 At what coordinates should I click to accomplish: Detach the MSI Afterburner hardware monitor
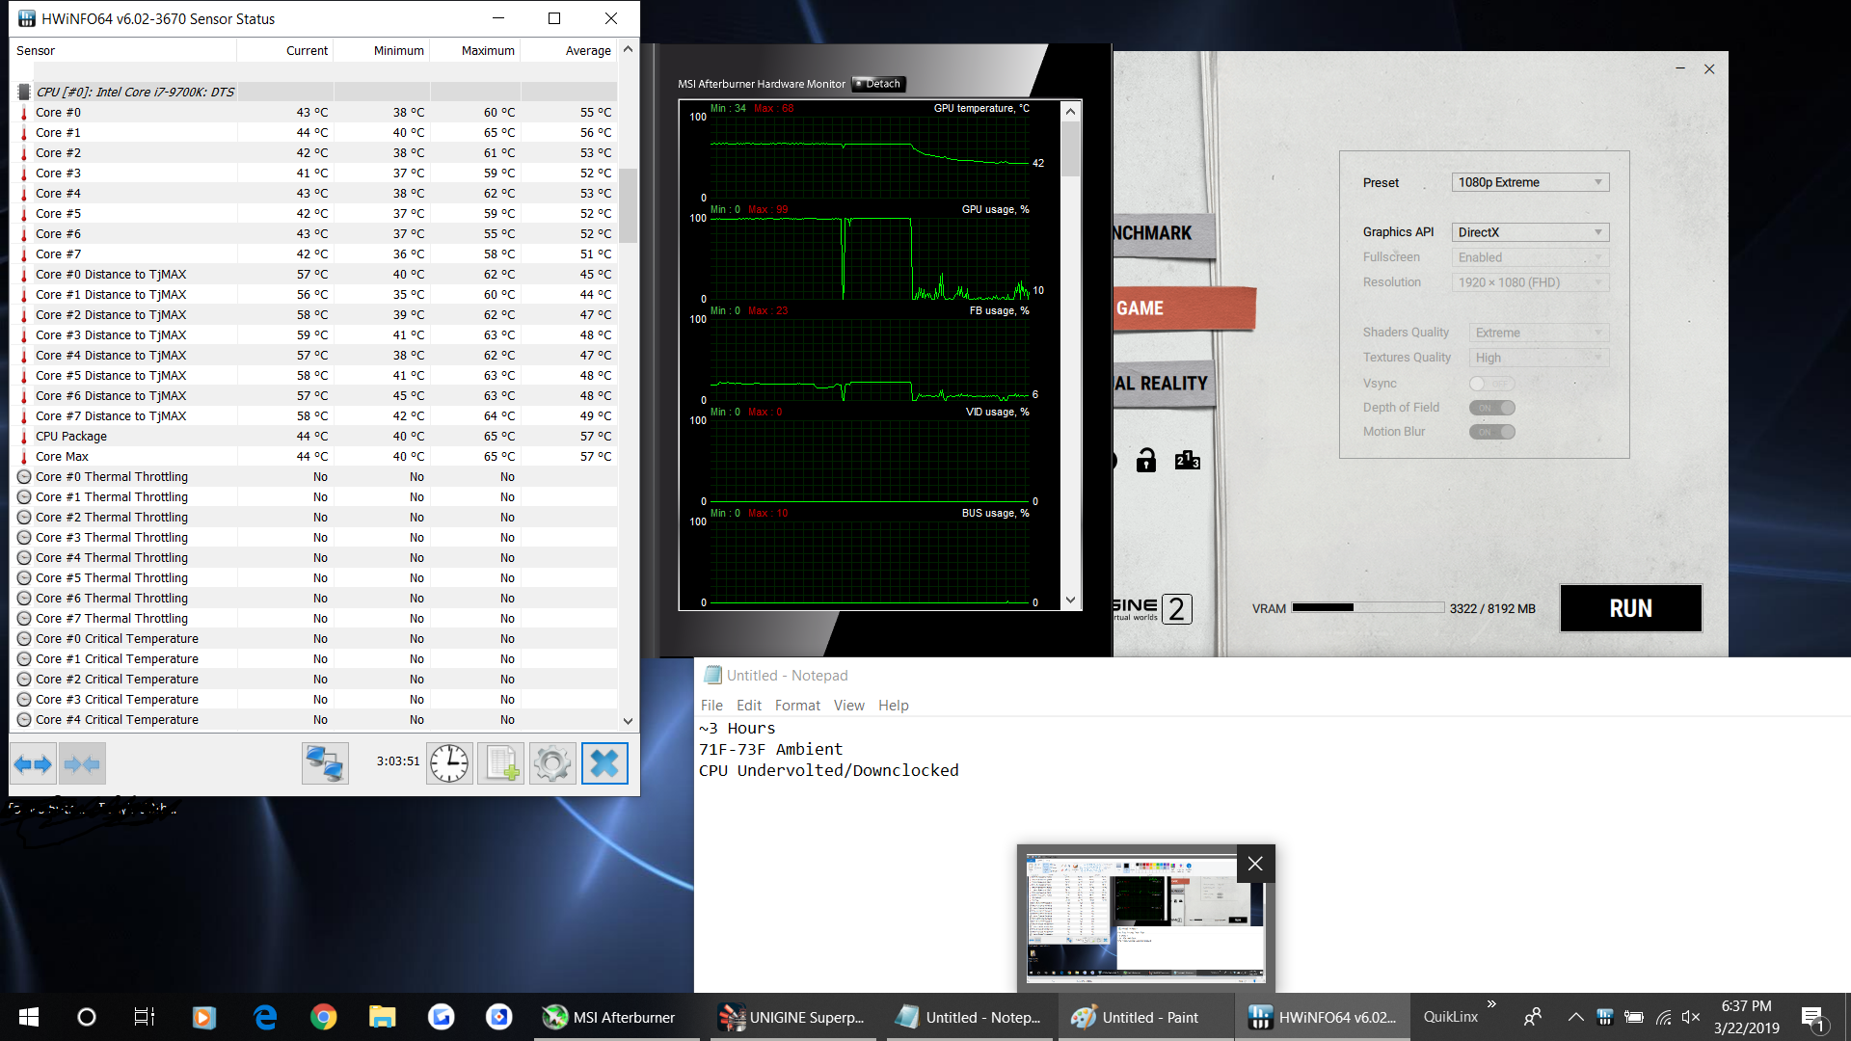point(879,84)
